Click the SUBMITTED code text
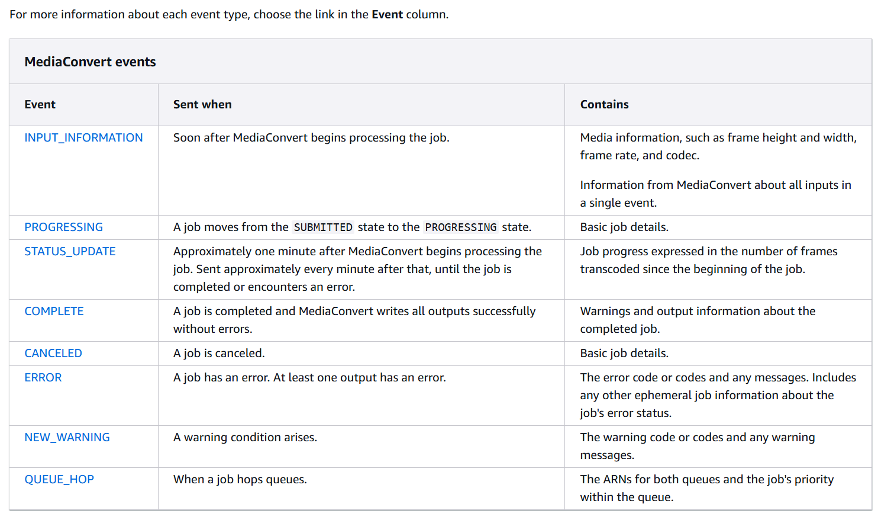878x520 pixels. tap(323, 227)
